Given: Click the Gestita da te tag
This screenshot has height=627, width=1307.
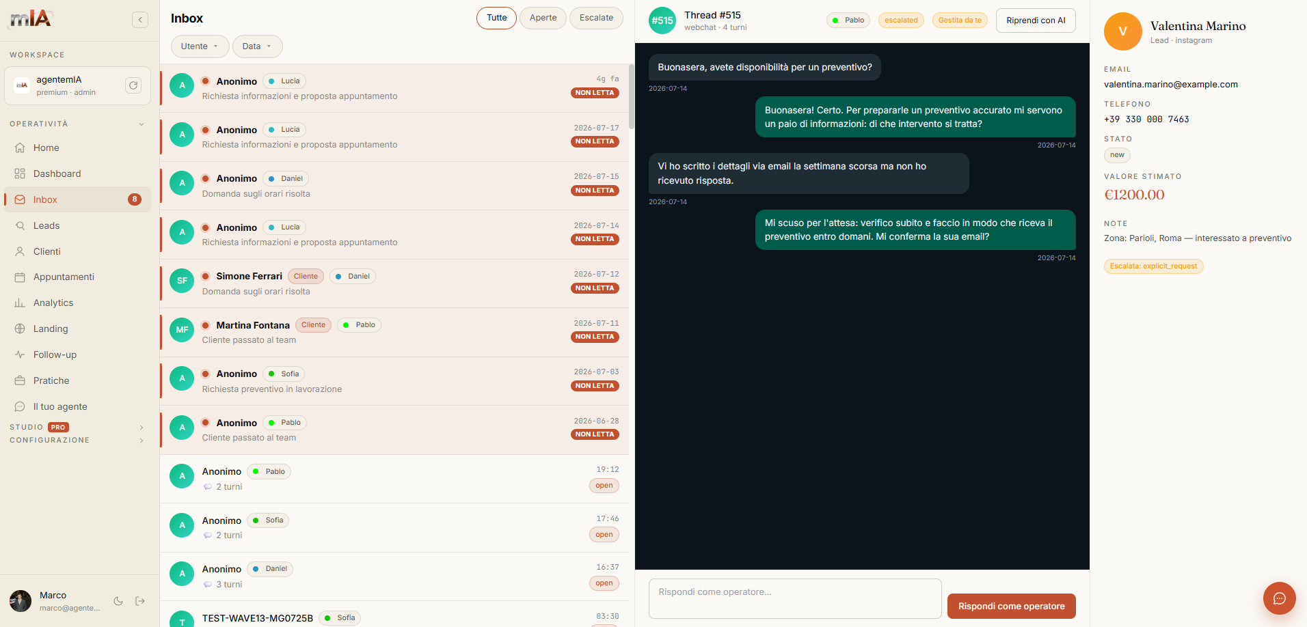Looking at the screenshot, I should click(960, 20).
